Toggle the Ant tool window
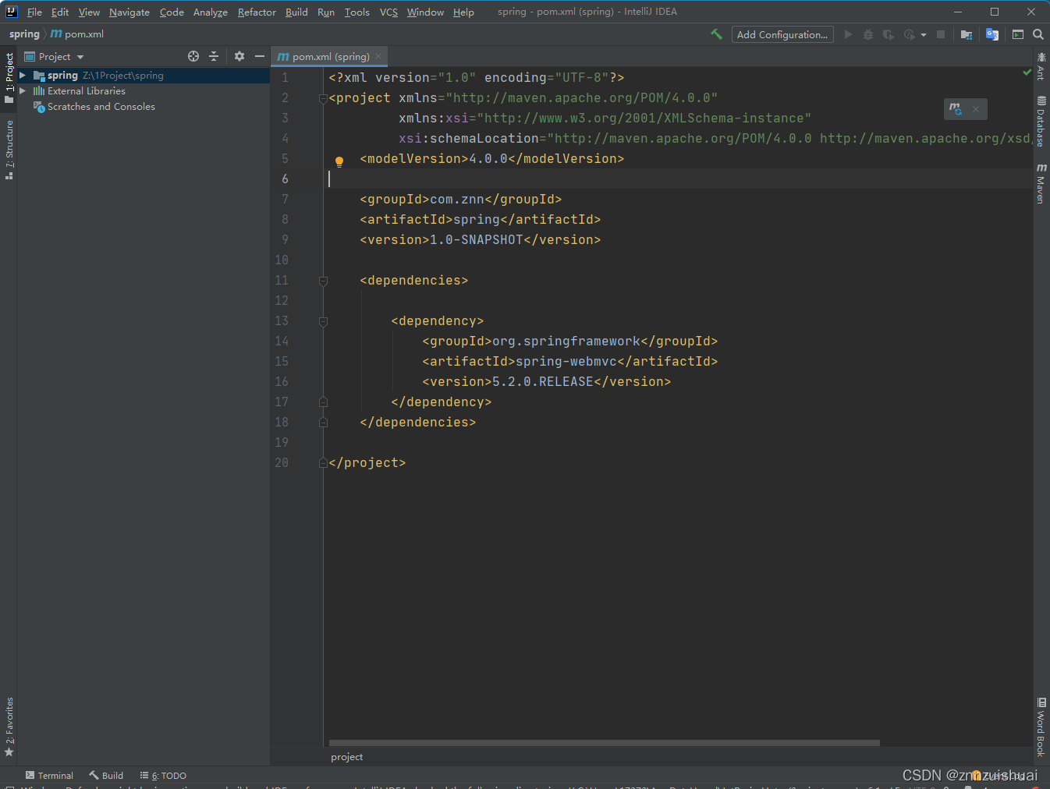 tap(1041, 66)
